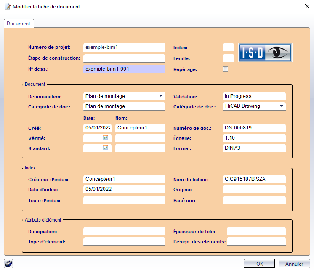The image size is (314, 272).
Task: Close the Modifier la fiche dialog
Action: pyautogui.click(x=306, y=6)
